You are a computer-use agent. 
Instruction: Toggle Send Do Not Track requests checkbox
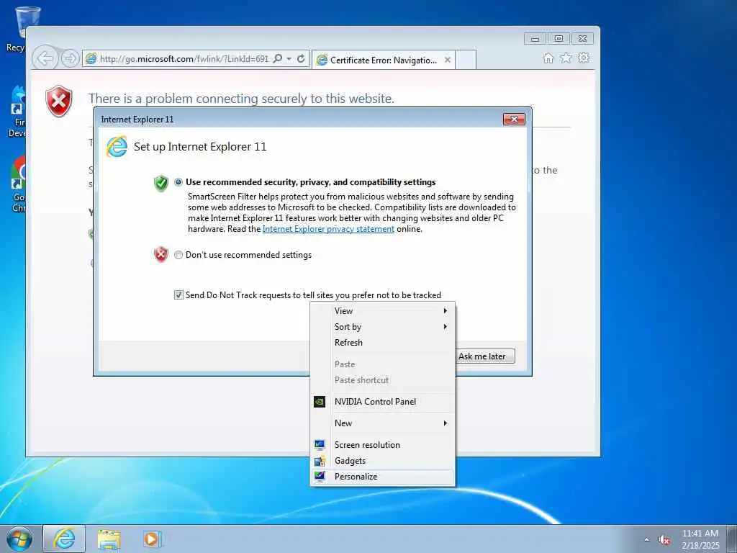178,295
